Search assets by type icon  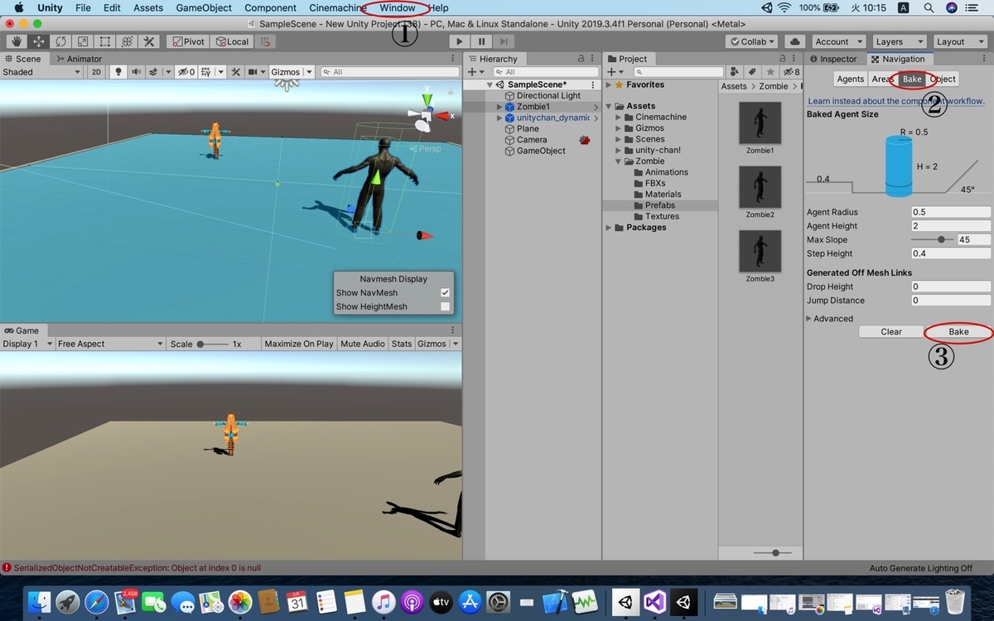click(x=733, y=72)
